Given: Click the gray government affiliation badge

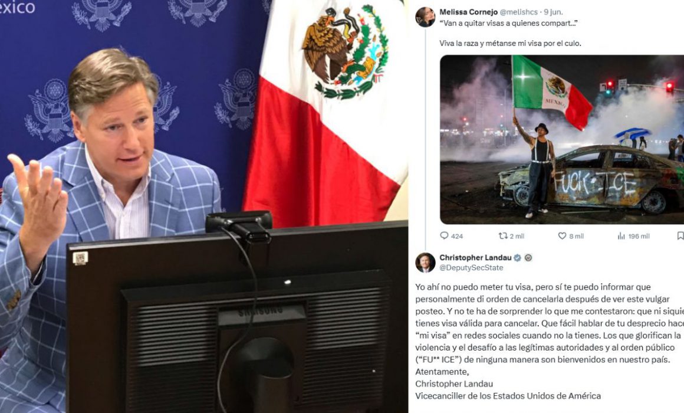Looking at the screenshot, I should coord(528,258).
